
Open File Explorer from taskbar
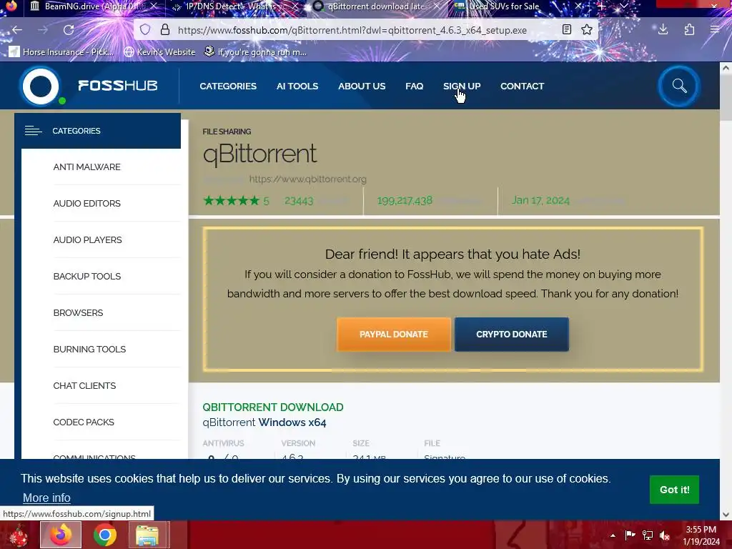click(x=147, y=535)
